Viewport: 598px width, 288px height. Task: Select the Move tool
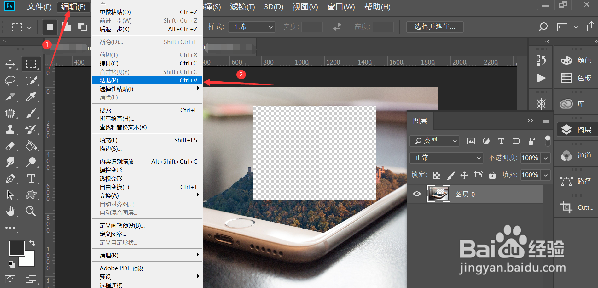(x=10, y=64)
